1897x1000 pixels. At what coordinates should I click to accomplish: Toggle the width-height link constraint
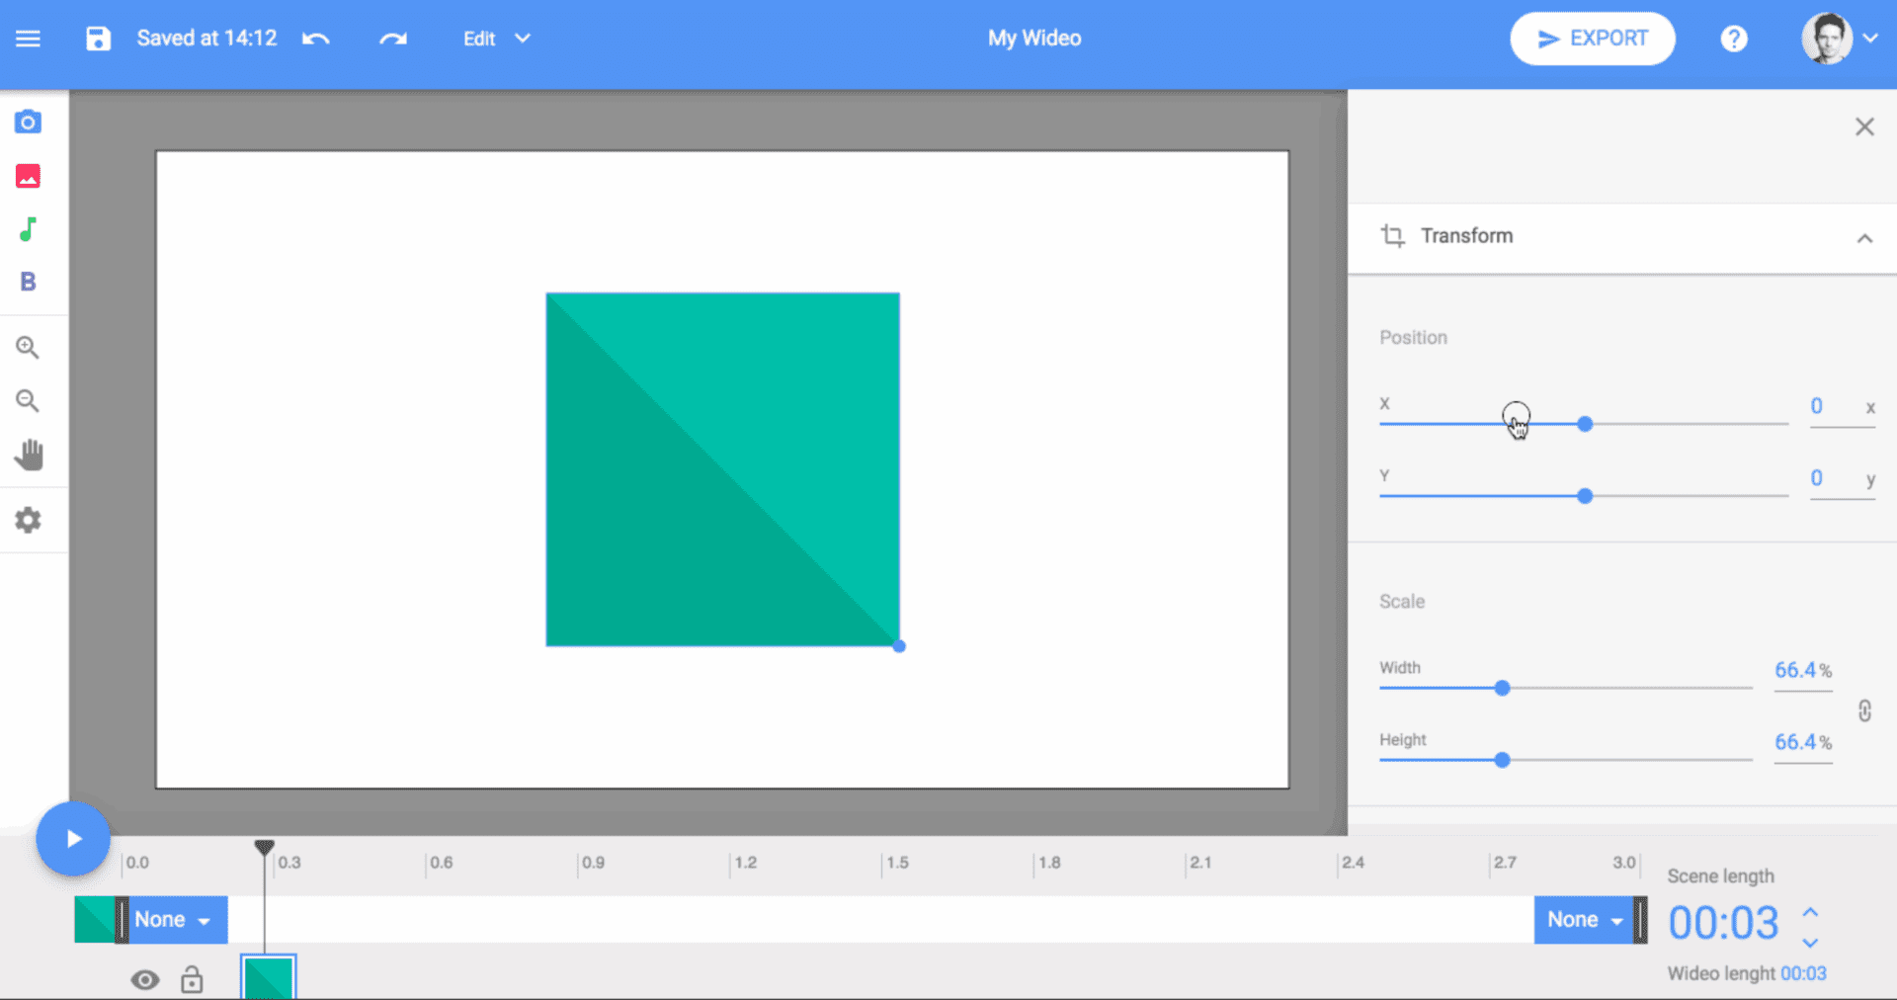pos(1864,710)
